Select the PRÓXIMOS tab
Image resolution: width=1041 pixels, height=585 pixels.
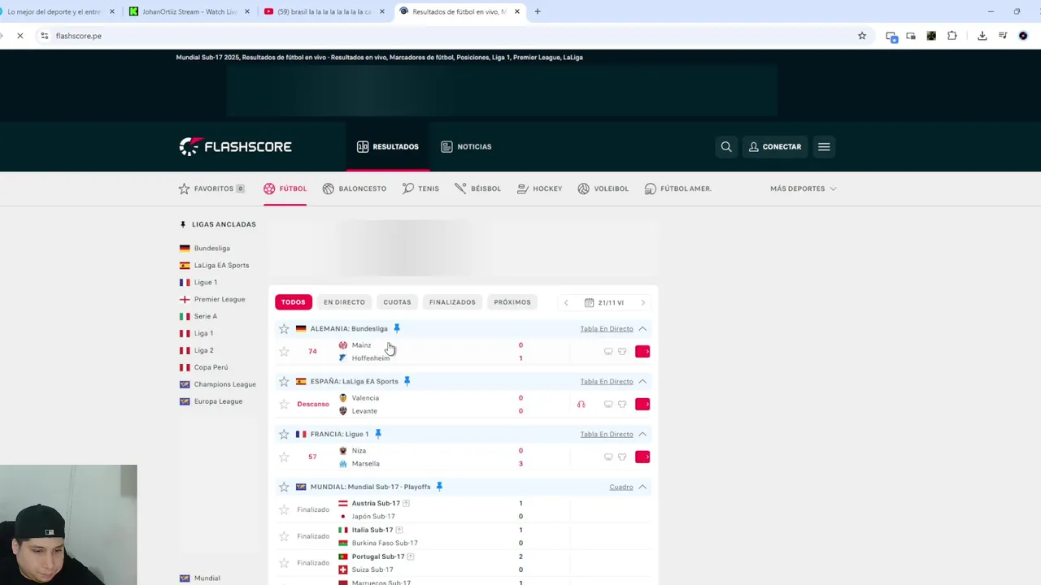click(x=512, y=302)
